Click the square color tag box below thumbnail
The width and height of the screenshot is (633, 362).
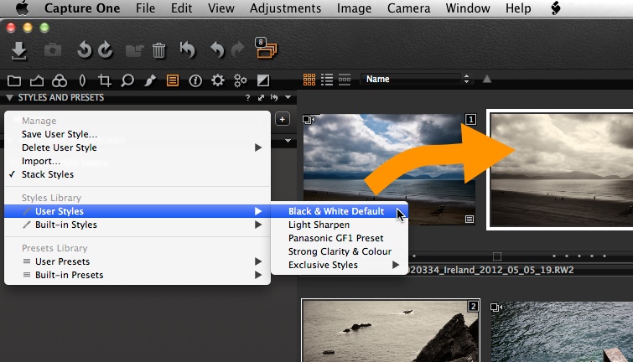click(x=497, y=256)
